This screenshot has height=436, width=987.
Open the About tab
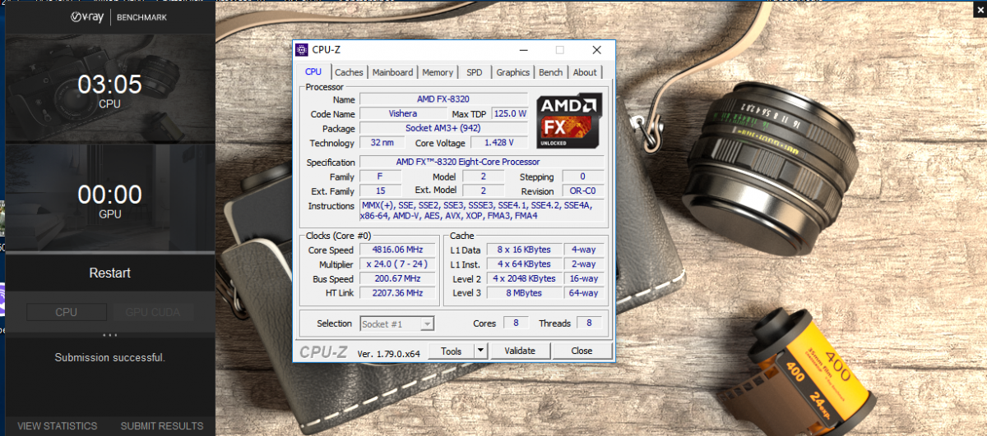coord(585,72)
